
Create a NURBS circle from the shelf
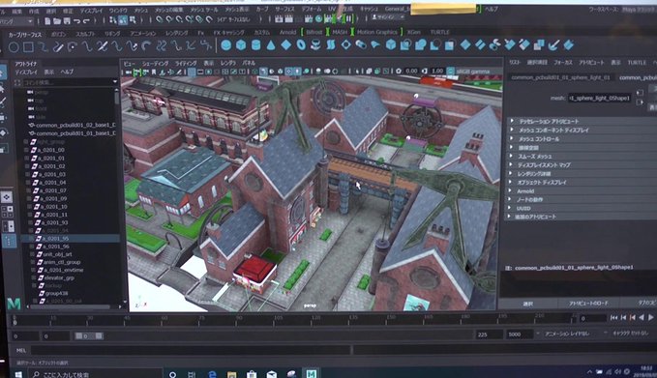click(x=14, y=46)
